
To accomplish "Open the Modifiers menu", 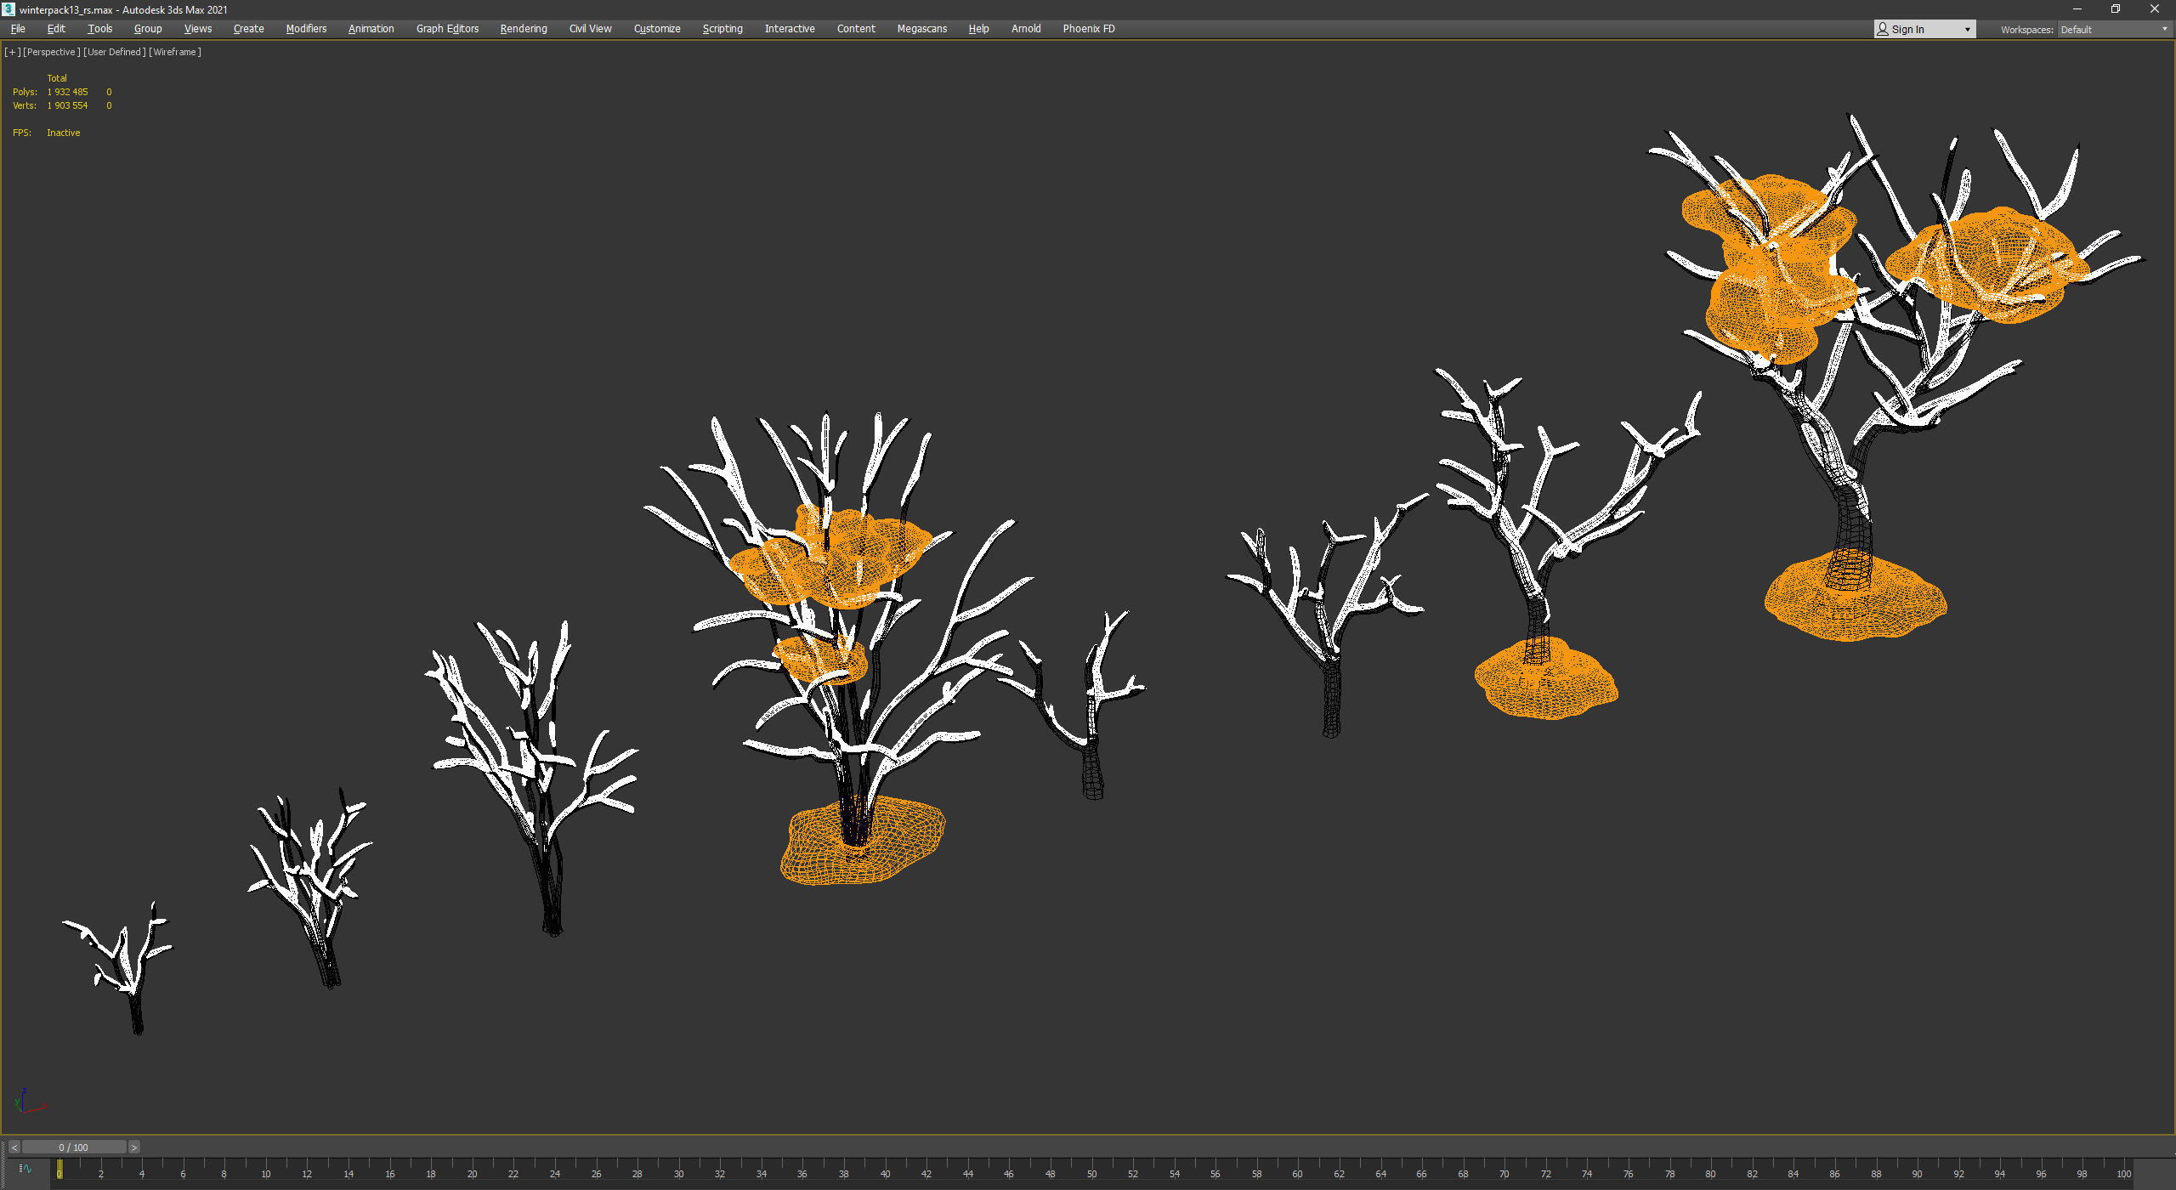I will (x=306, y=29).
